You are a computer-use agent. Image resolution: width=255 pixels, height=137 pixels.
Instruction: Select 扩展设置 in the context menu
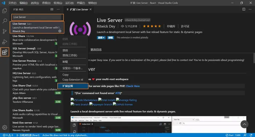(x=73, y=86)
